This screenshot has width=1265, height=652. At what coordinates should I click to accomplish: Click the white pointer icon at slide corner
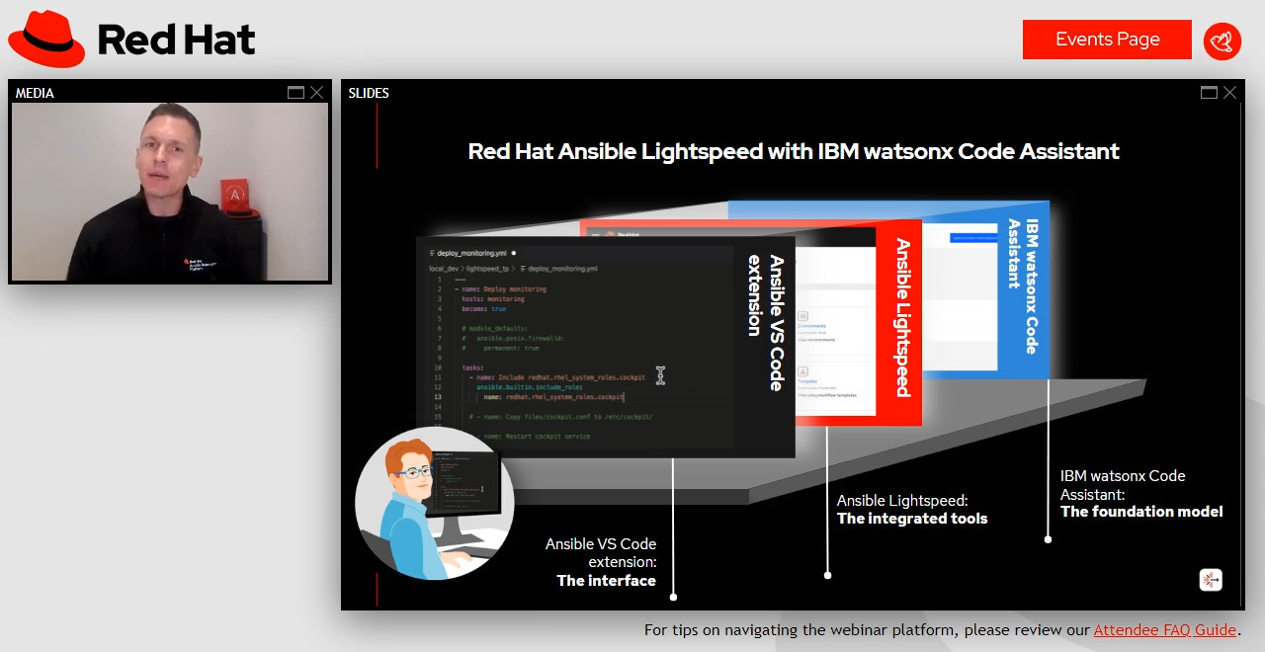(1211, 580)
